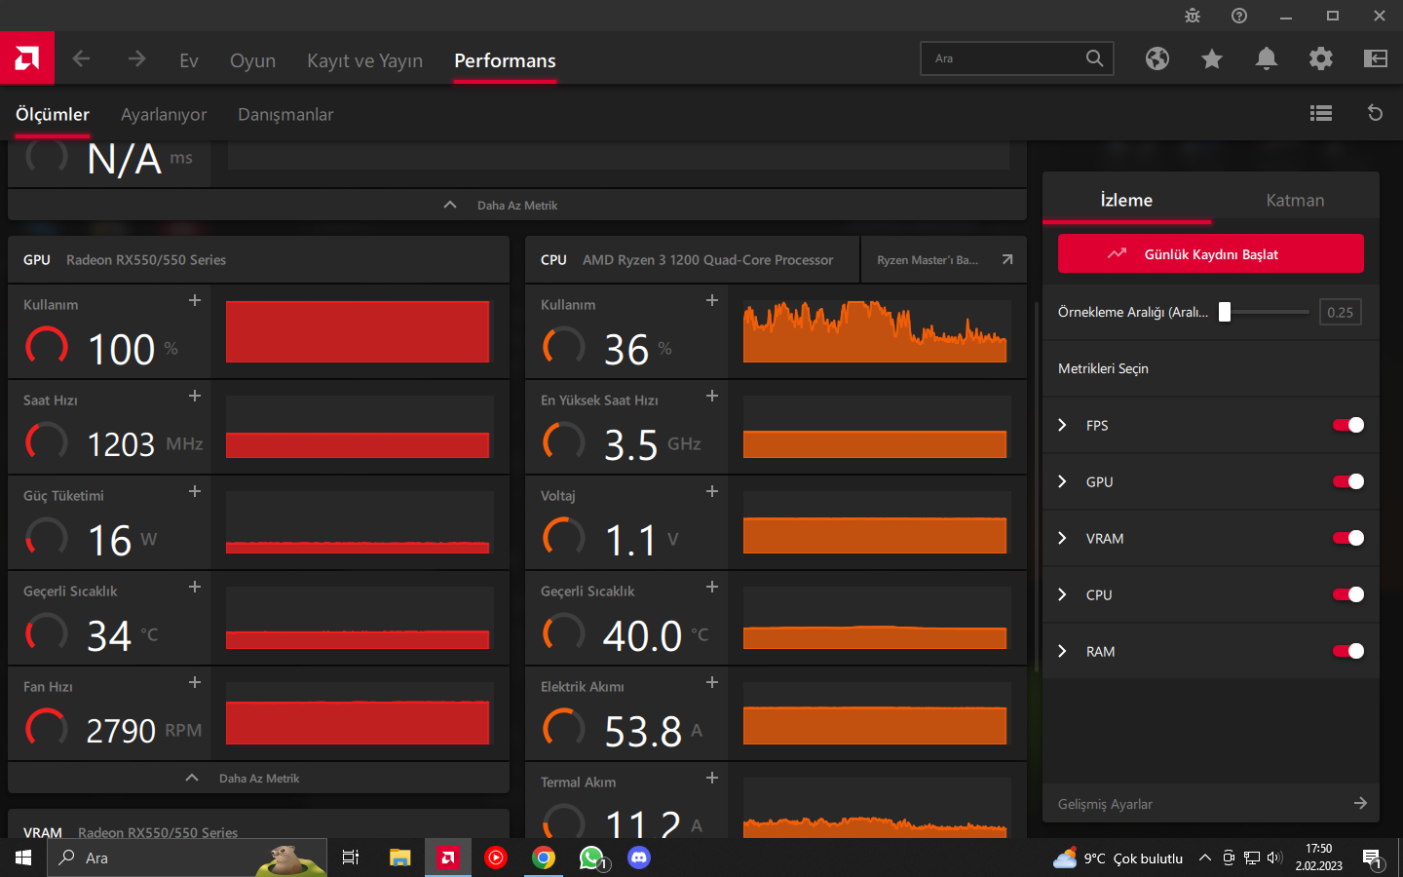
Task: Switch to list view icon
Action: [x=1320, y=113]
